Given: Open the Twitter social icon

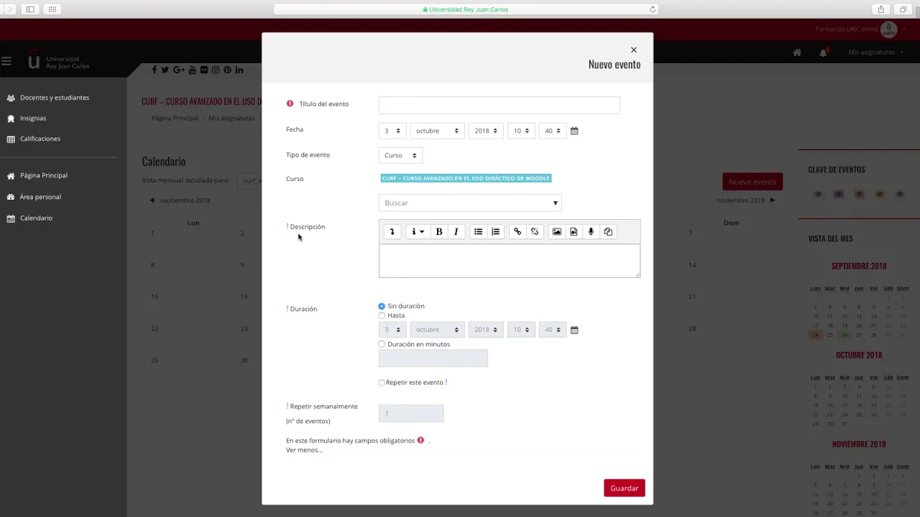Looking at the screenshot, I should click(165, 70).
